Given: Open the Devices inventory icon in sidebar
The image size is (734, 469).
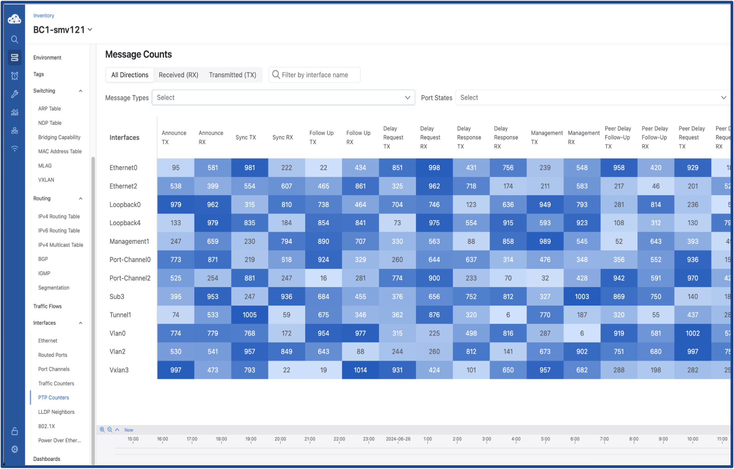Looking at the screenshot, I should point(14,58).
